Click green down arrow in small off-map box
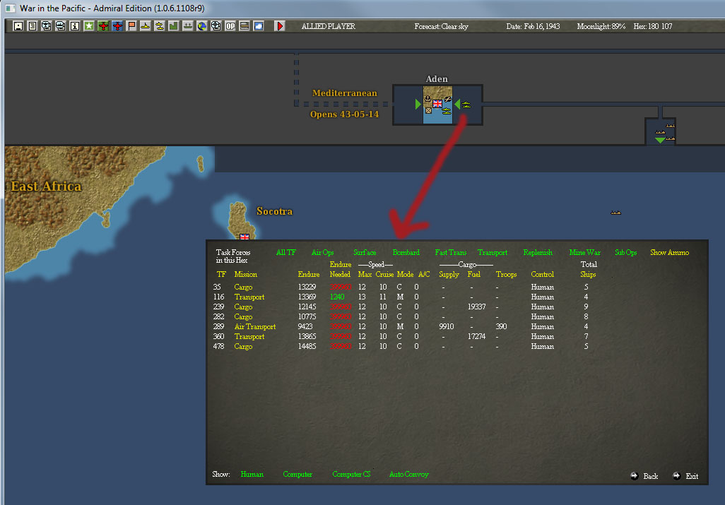This screenshot has width=725, height=505. pos(660,140)
